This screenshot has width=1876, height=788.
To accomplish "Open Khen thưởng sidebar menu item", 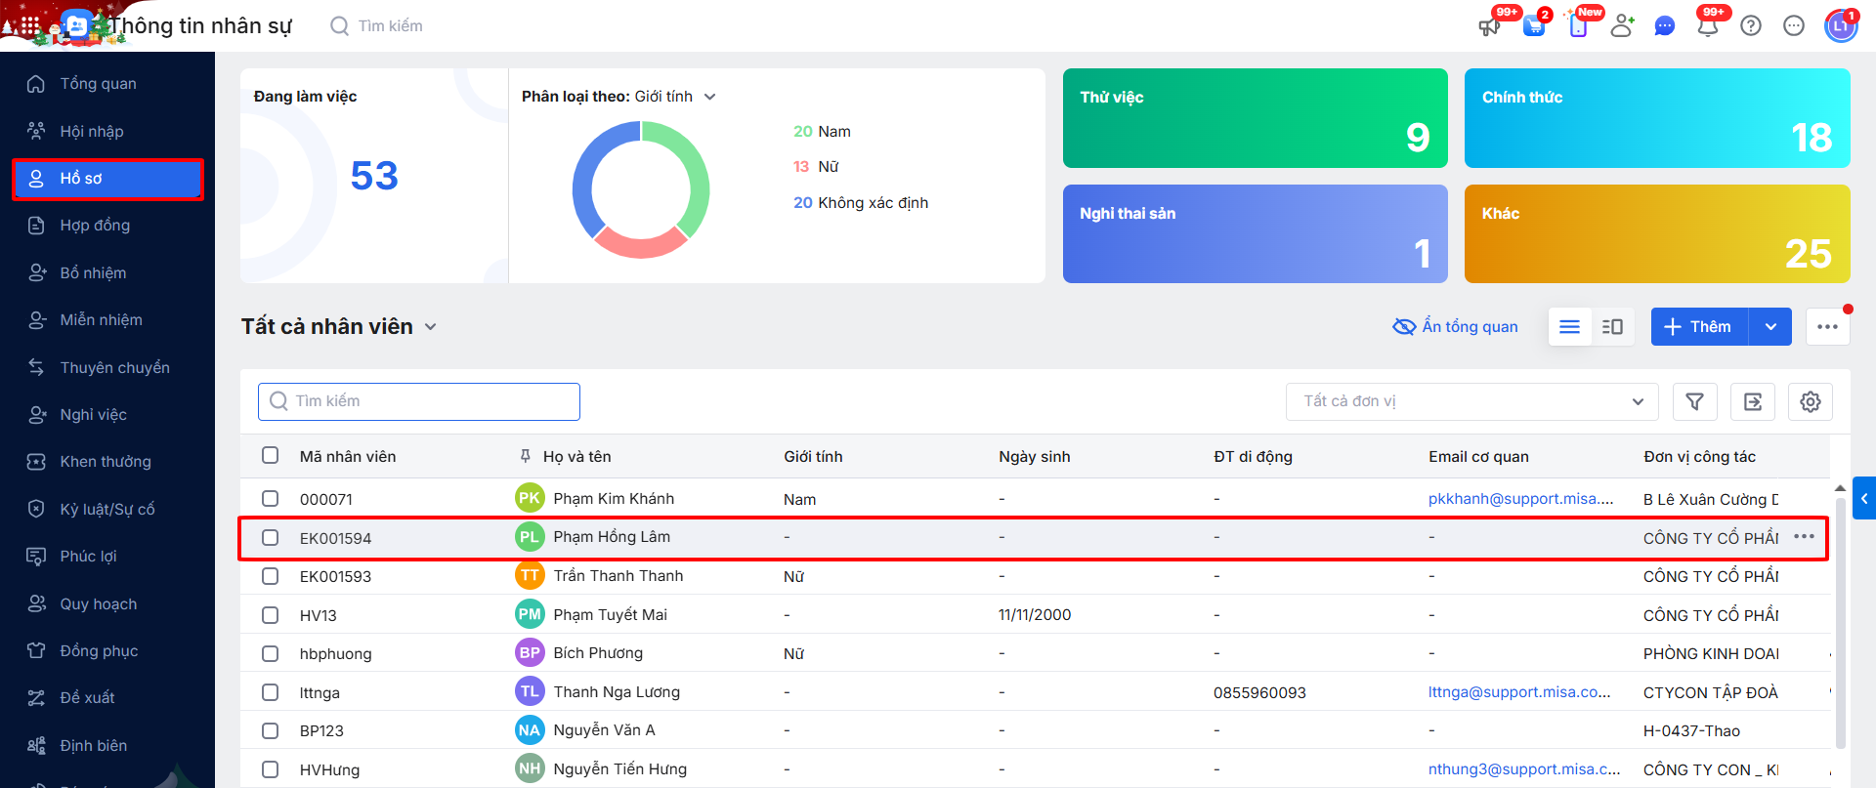I will [x=105, y=462].
